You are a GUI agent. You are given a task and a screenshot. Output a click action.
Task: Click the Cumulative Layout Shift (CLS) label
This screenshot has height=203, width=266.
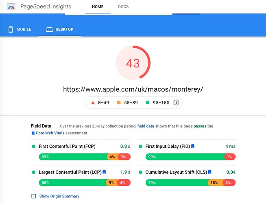point(176,172)
